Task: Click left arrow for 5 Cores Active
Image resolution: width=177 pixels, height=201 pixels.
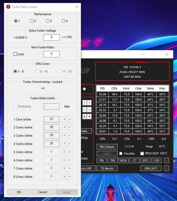Action: pos(64,152)
